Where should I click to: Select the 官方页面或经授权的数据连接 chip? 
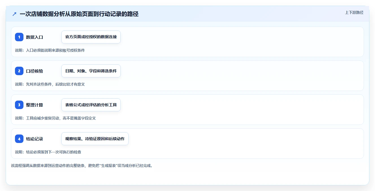click(91, 37)
